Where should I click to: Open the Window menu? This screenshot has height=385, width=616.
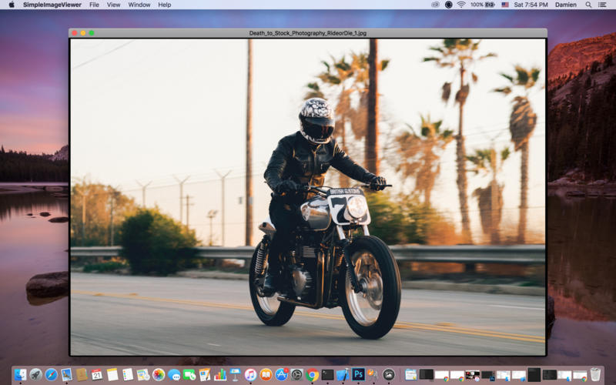pyautogui.click(x=139, y=5)
